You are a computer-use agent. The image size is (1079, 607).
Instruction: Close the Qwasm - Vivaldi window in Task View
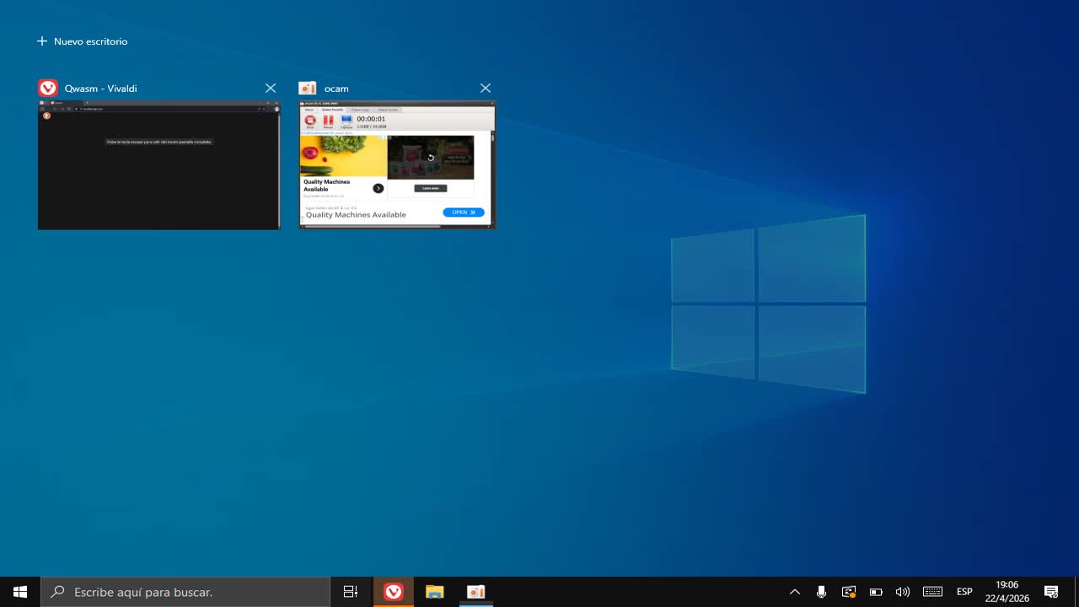coord(271,89)
